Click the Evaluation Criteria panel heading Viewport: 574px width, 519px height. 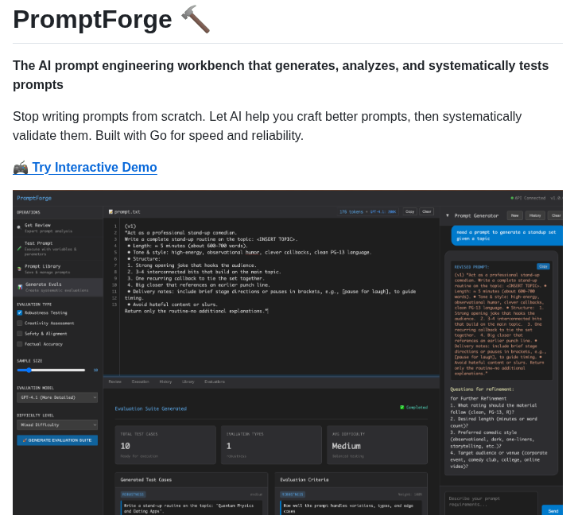pyautogui.click(x=304, y=480)
